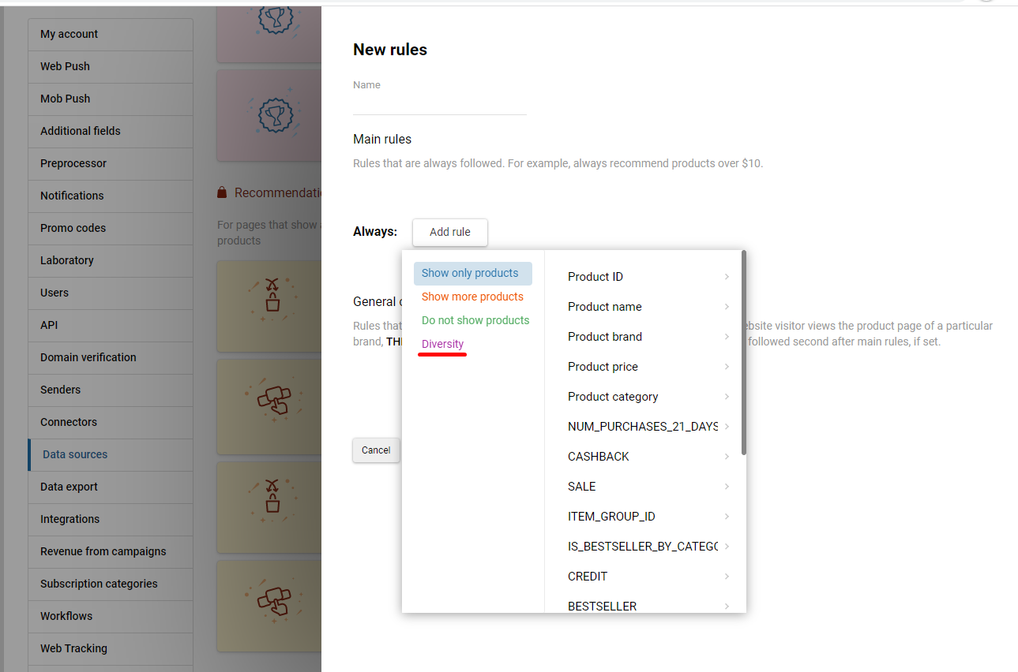Select Do not show products option
This screenshot has width=1018, height=672.
tap(475, 320)
